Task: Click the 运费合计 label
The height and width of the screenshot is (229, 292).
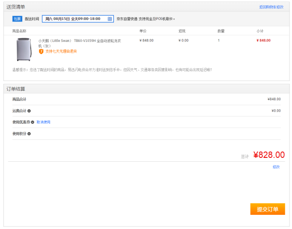Action: point(19,111)
